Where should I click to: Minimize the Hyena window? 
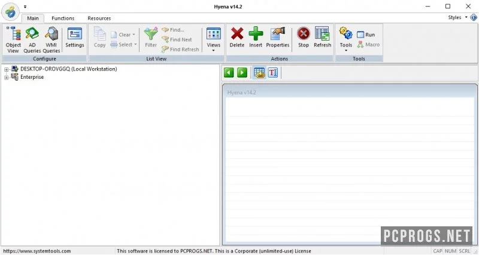[428, 7]
